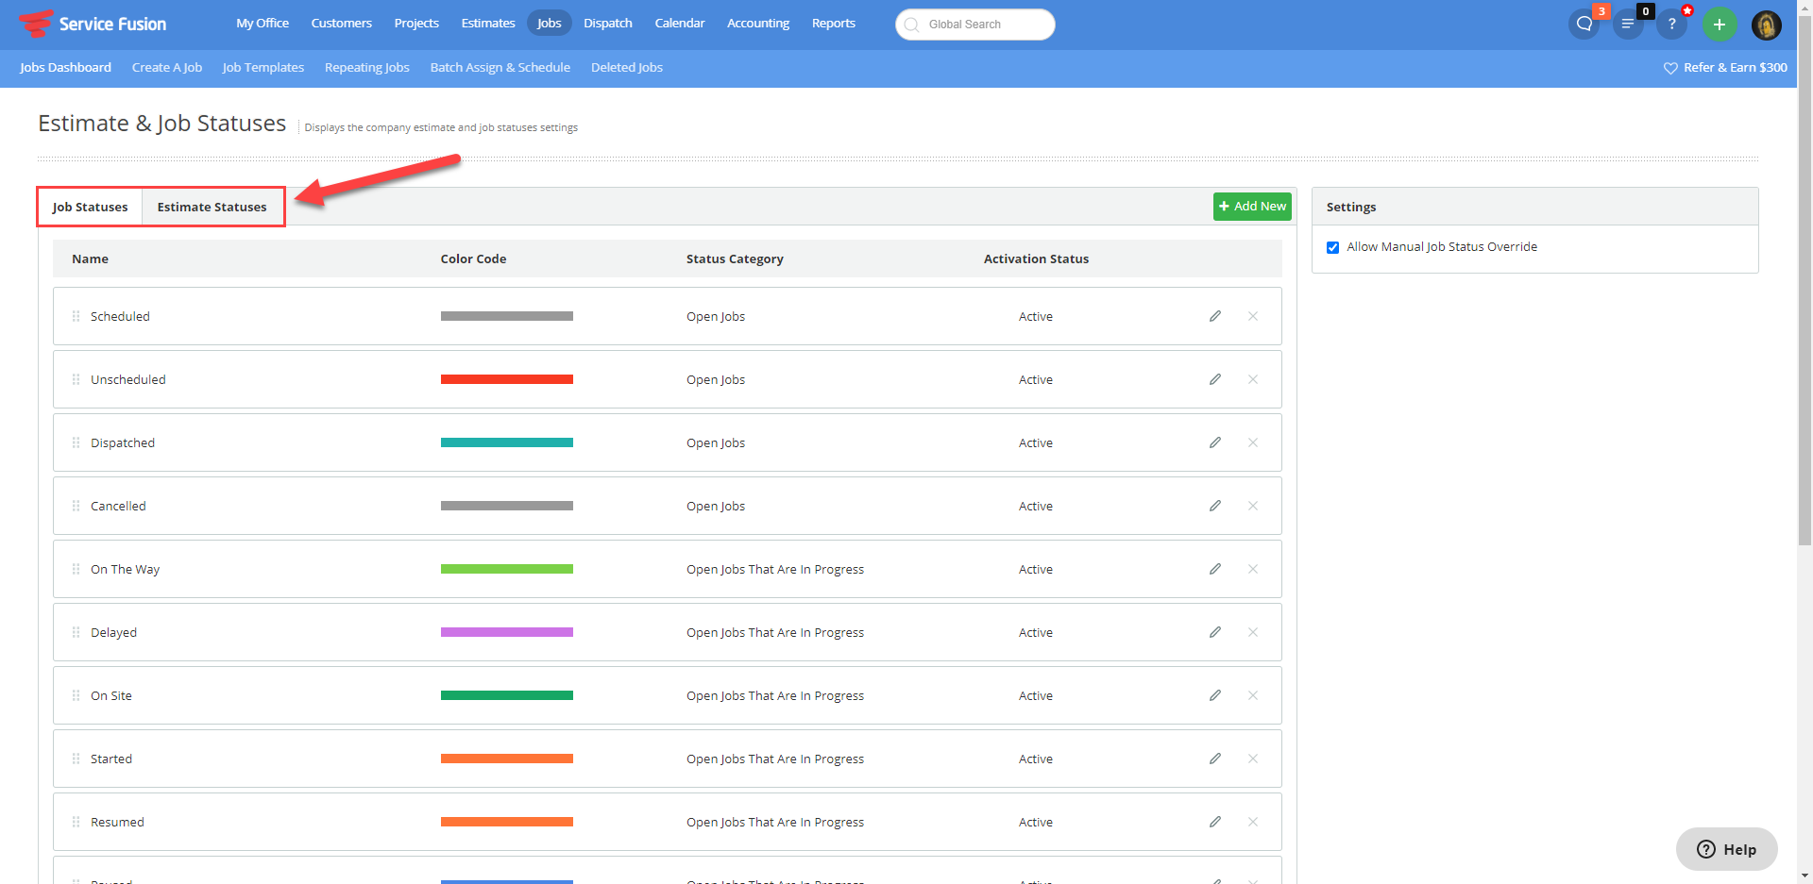Viewport: 1813px width, 884px height.
Task: Open the user profile avatar
Action: tap(1767, 25)
